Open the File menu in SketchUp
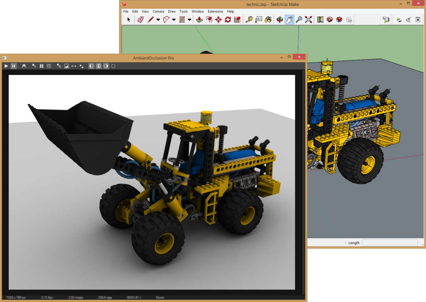426x302 pixels. click(x=126, y=12)
